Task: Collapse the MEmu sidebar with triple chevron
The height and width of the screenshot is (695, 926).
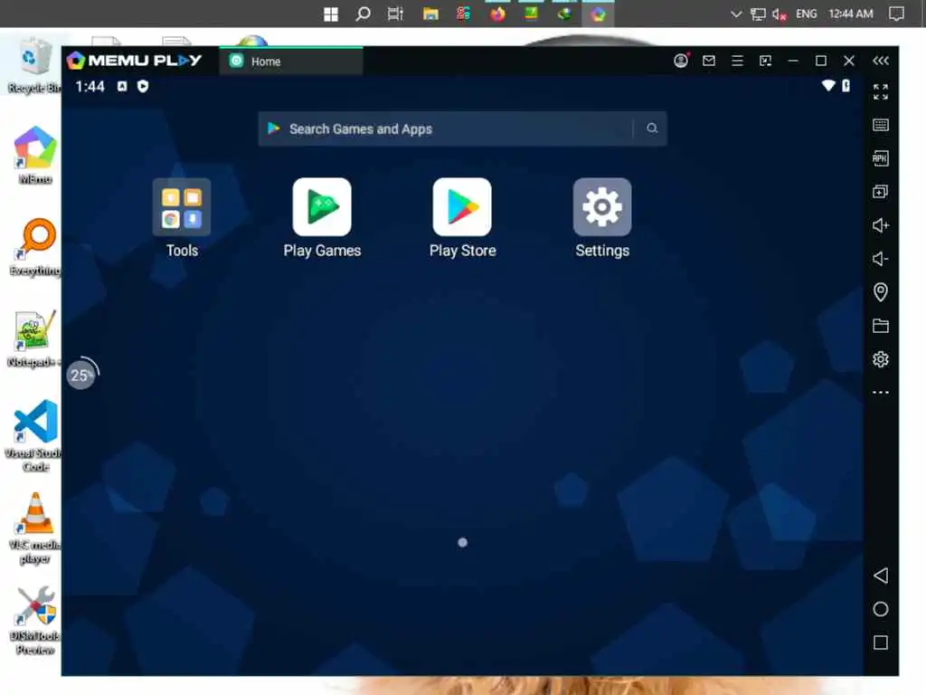Action: [881, 61]
